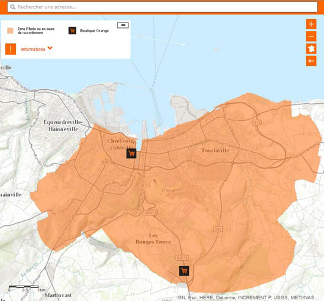Click the Boutique Orange legend text

(94, 31)
